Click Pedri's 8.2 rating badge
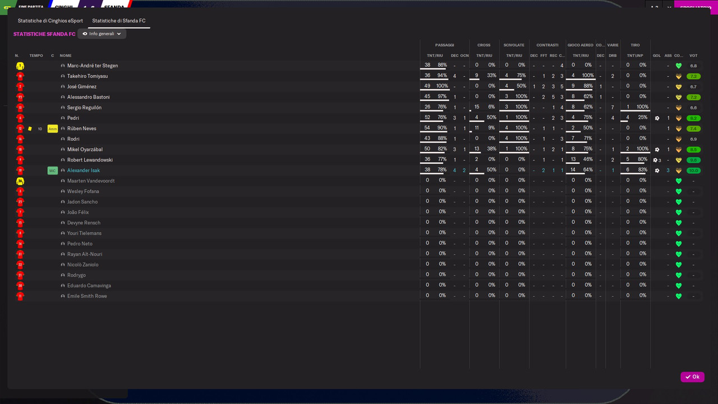The image size is (718, 404). pos(693,118)
